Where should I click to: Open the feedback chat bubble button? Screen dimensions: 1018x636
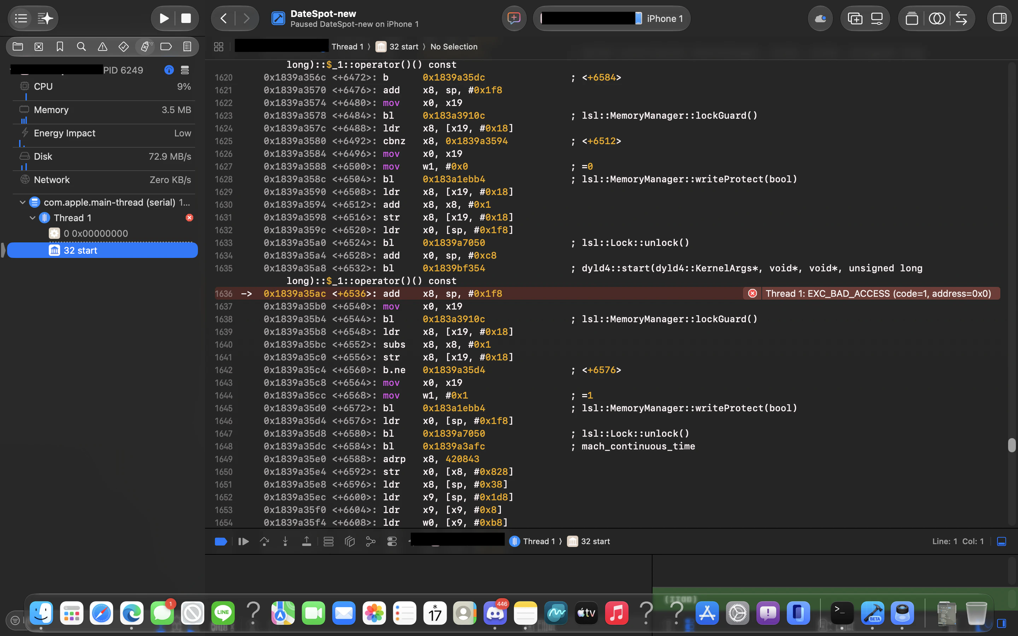514,18
